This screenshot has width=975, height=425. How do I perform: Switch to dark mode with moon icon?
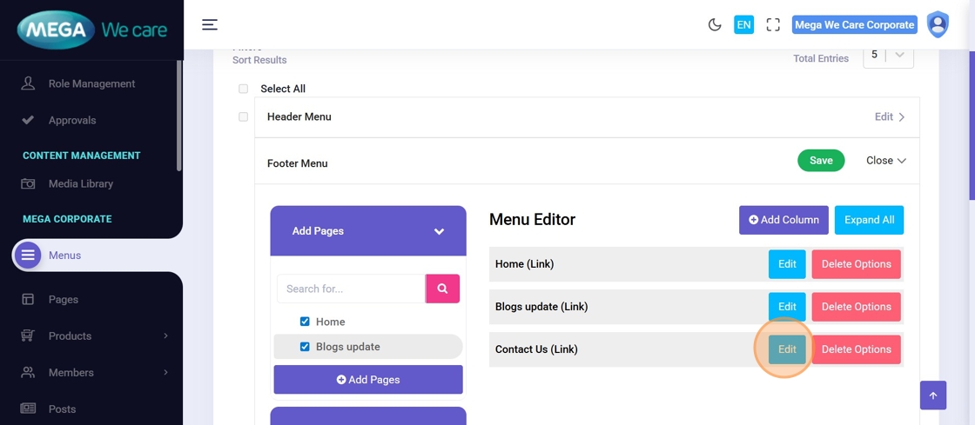click(715, 24)
